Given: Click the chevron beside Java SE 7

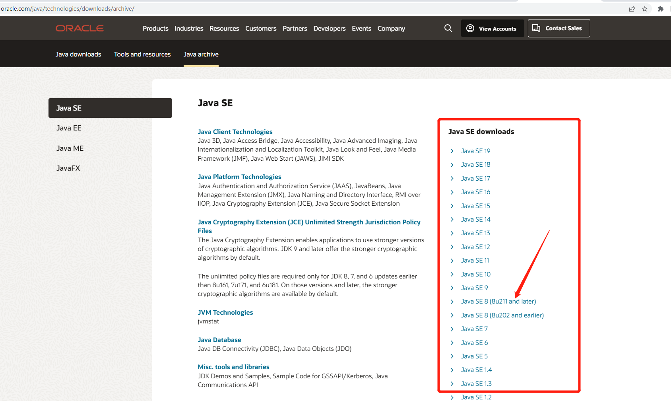Looking at the screenshot, I should (x=452, y=329).
